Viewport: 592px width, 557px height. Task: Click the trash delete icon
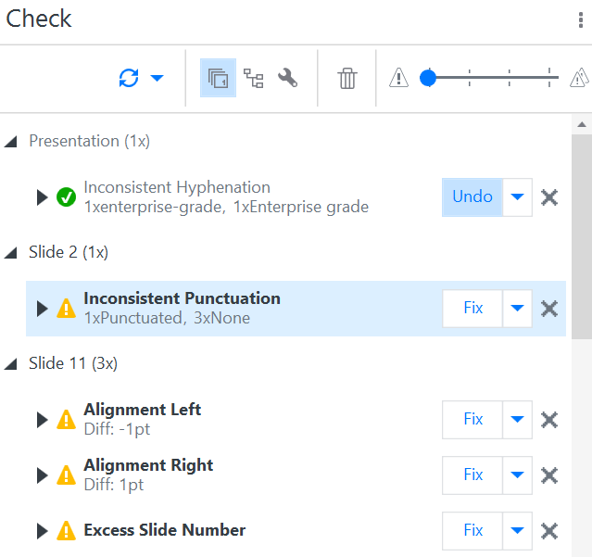(347, 78)
